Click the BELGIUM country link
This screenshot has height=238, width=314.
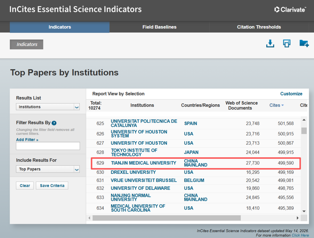[194, 180]
